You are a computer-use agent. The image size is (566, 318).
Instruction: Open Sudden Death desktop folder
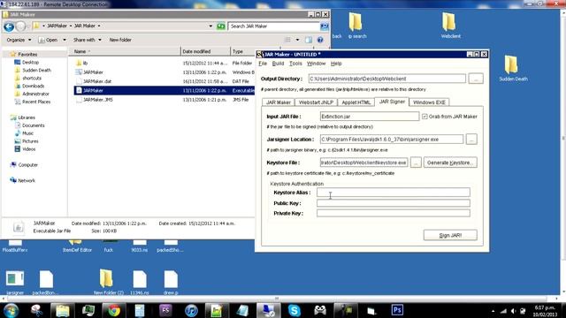tap(513, 68)
